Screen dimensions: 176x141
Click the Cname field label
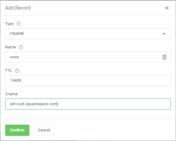pyautogui.click(x=11, y=94)
